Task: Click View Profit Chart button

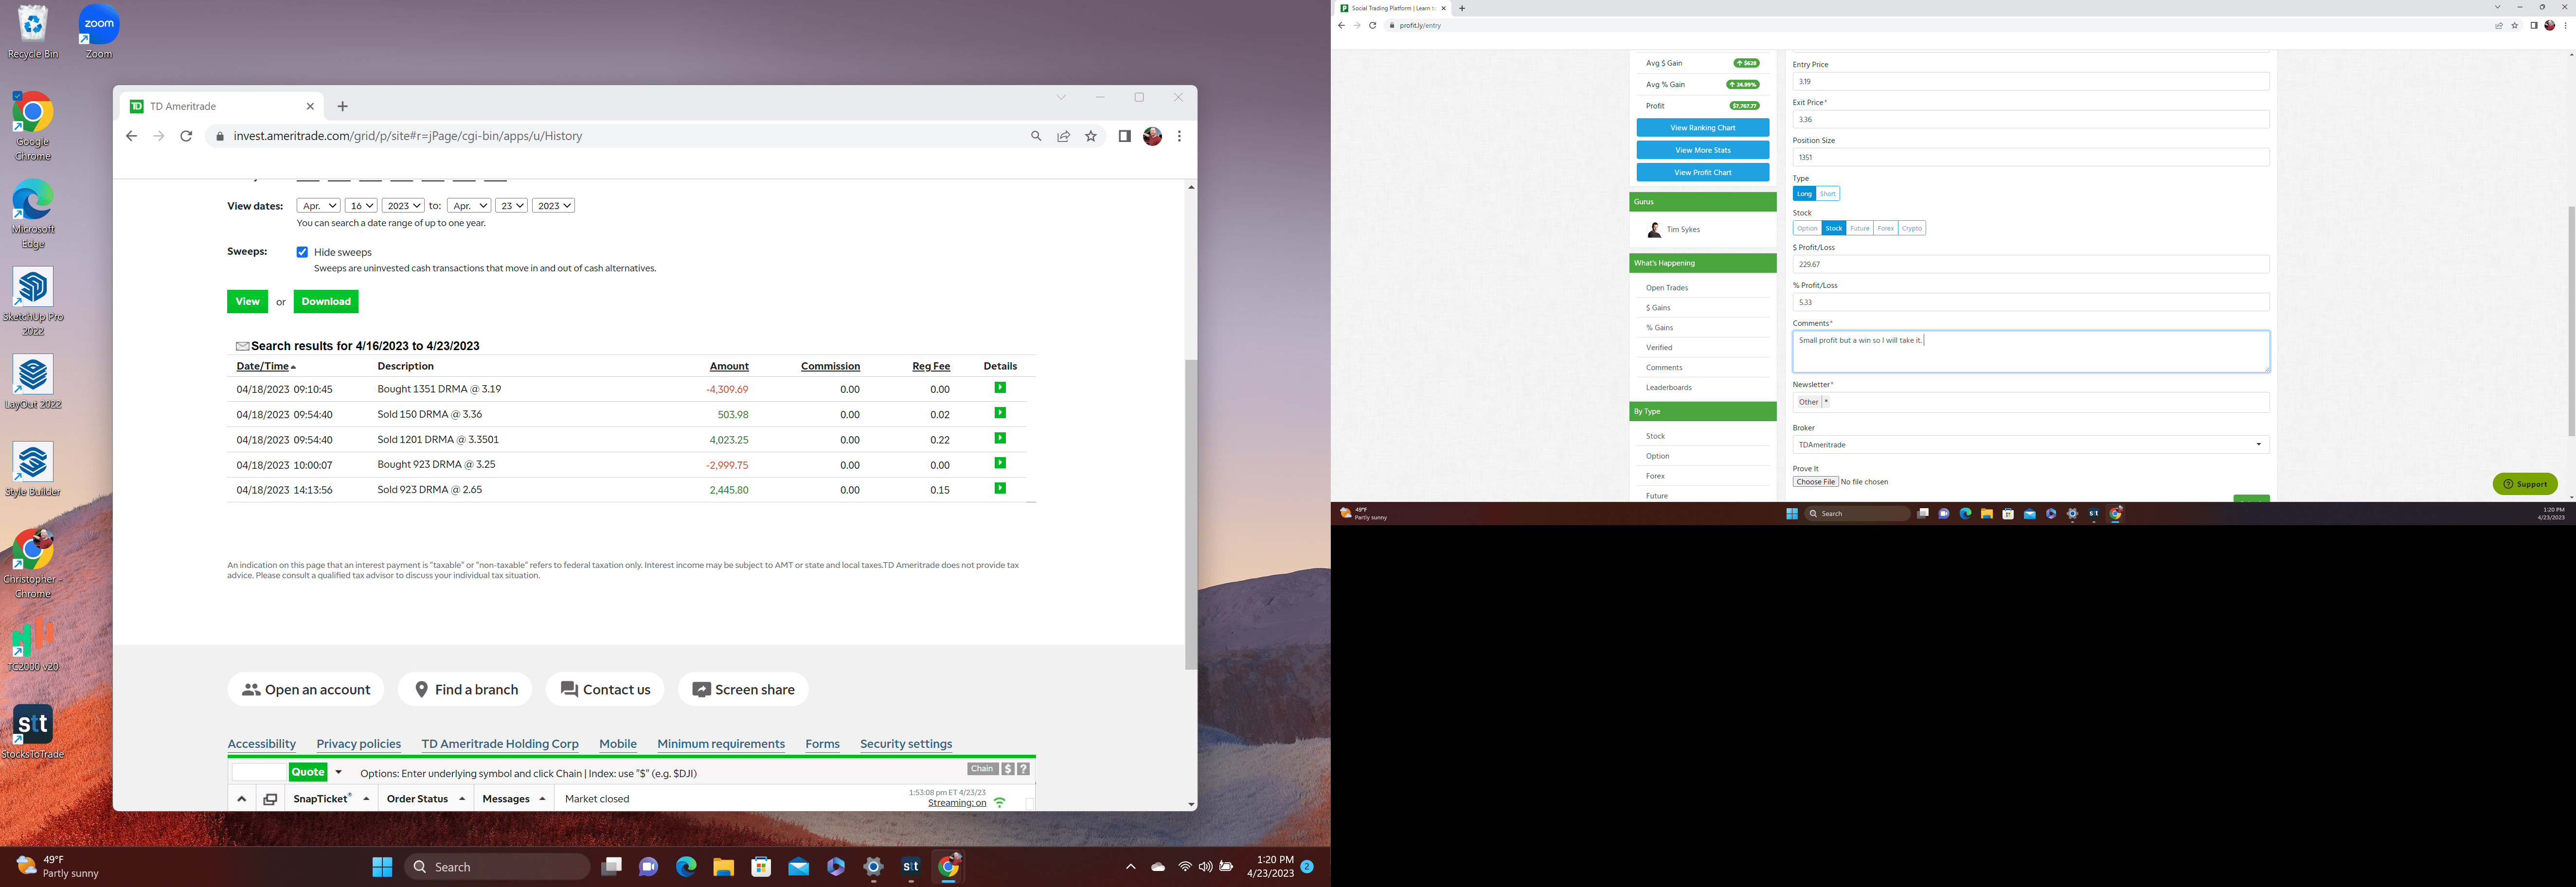Action: [1702, 172]
